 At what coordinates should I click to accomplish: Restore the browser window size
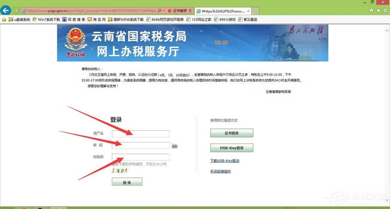tap(372, 2)
